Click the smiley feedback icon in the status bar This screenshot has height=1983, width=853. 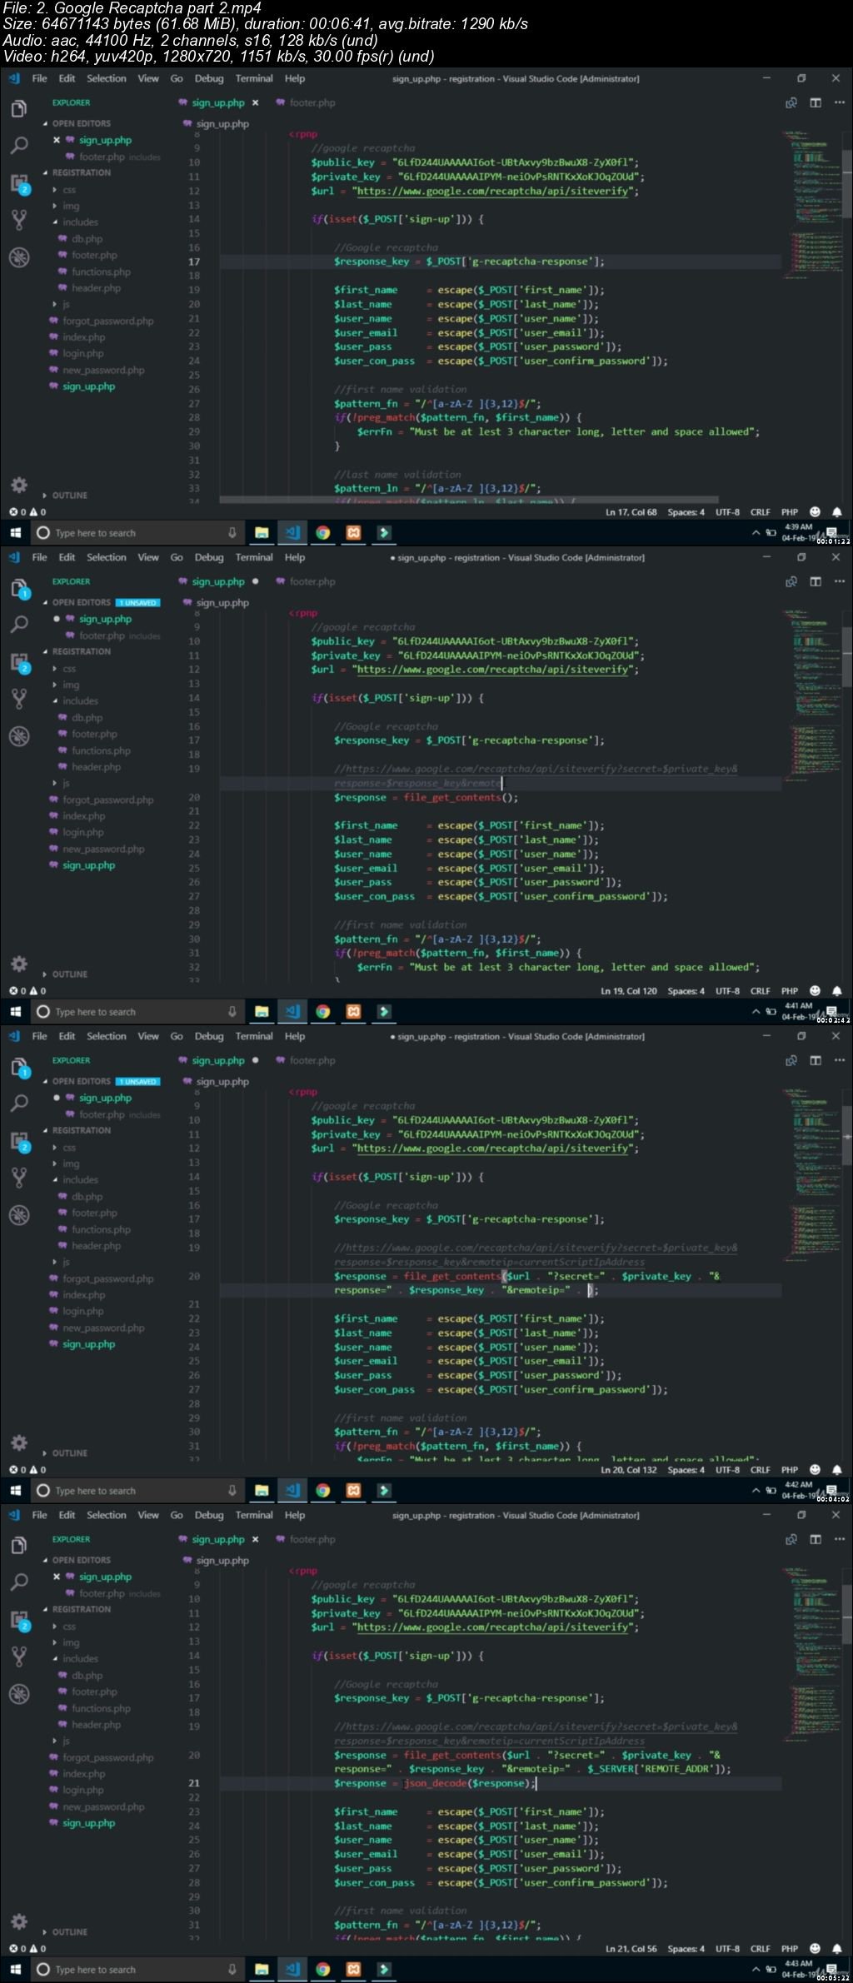tap(815, 512)
